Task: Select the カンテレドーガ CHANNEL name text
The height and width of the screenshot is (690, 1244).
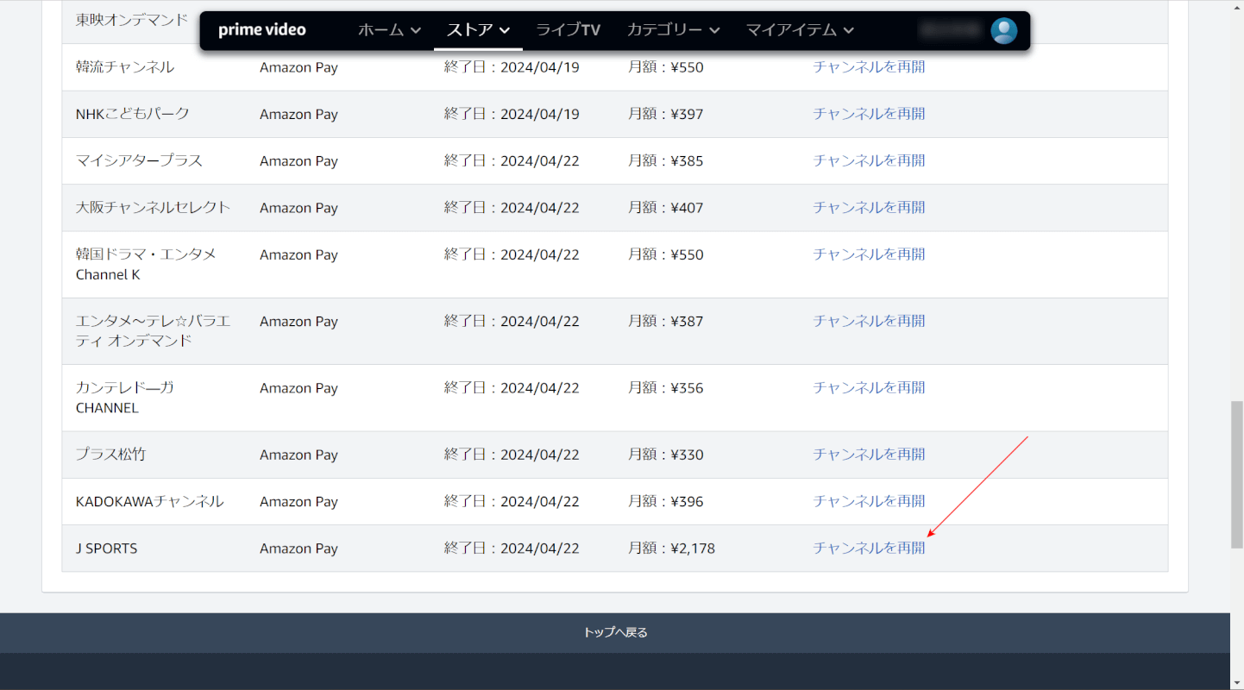Action: click(125, 398)
